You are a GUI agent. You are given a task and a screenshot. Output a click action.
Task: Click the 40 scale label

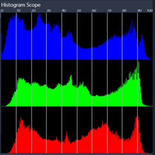click(x=64, y=11)
